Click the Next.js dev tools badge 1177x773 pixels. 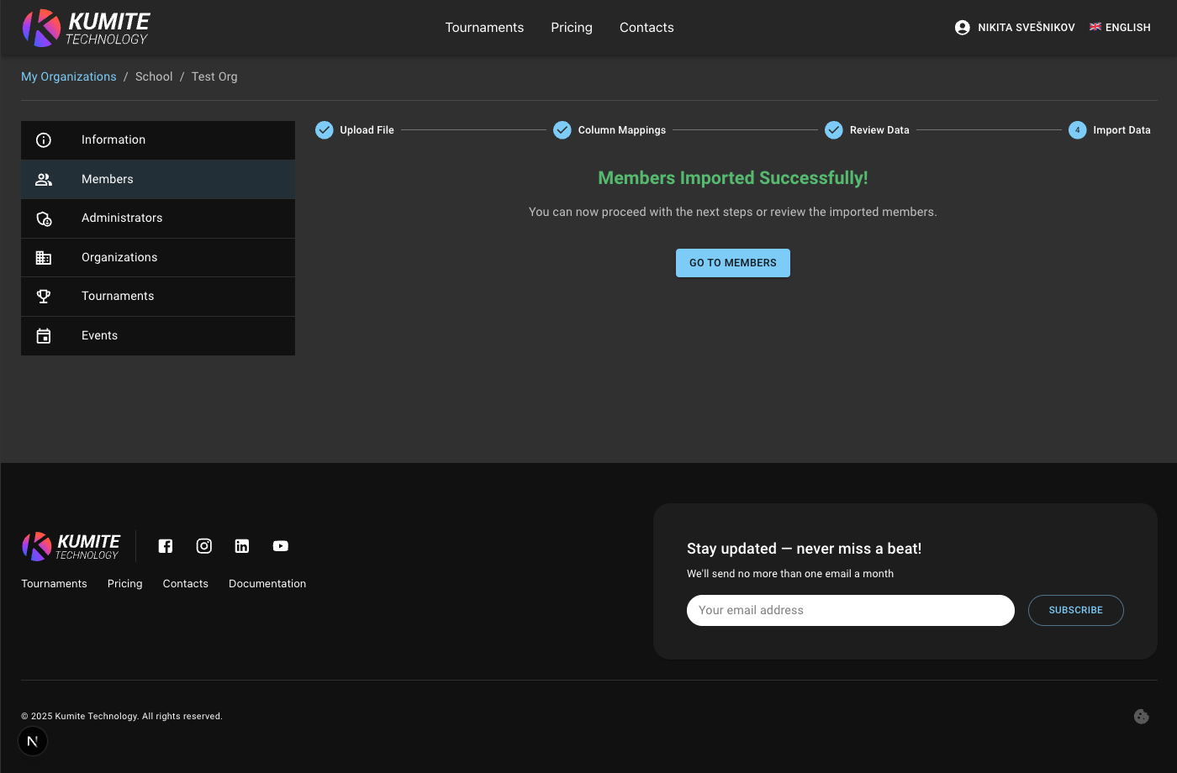click(33, 741)
